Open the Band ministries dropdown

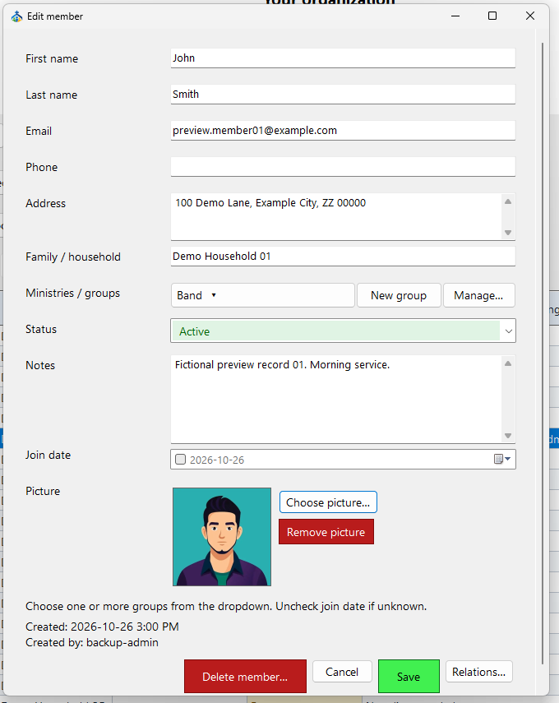coord(263,295)
